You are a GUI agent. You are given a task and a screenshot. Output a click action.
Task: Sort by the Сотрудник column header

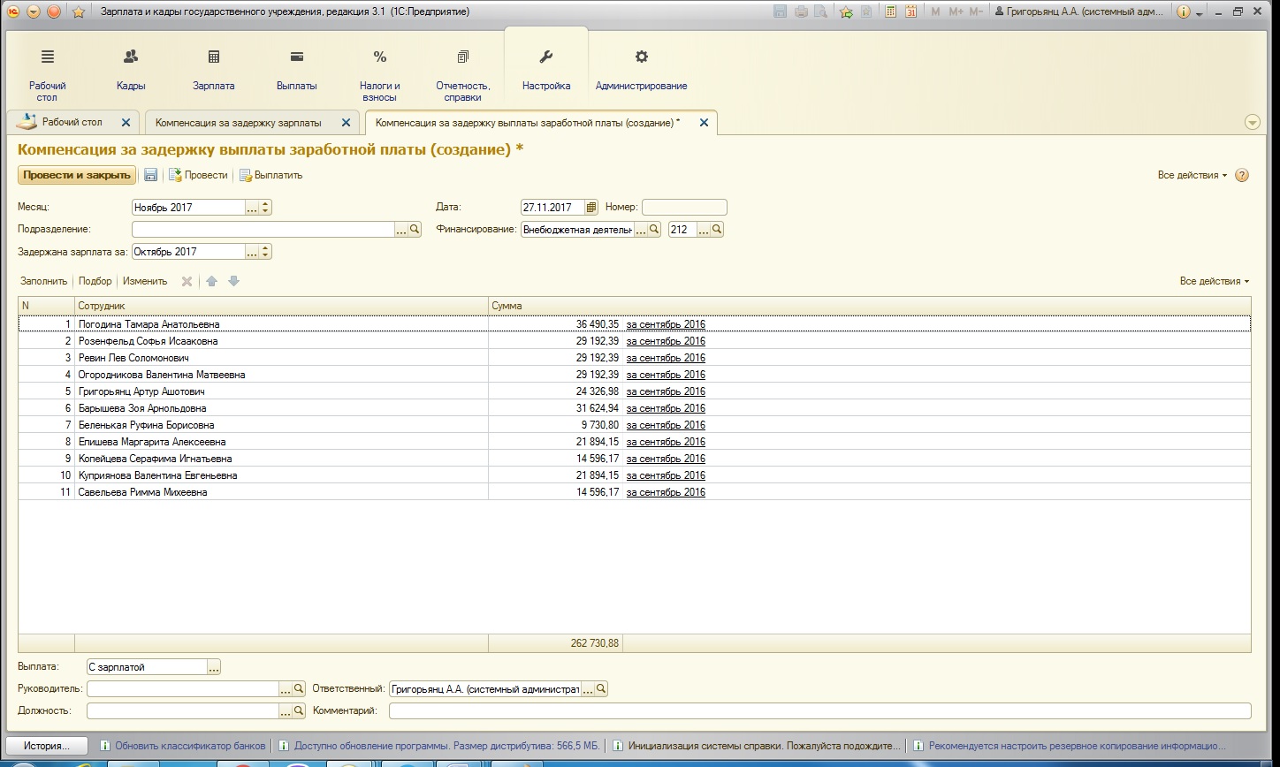281,306
